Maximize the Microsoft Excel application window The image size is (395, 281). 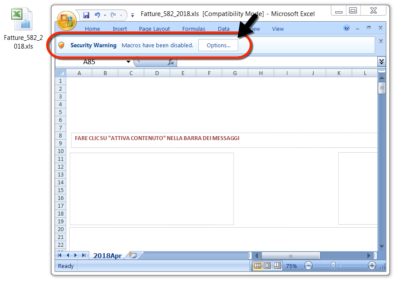353,10
